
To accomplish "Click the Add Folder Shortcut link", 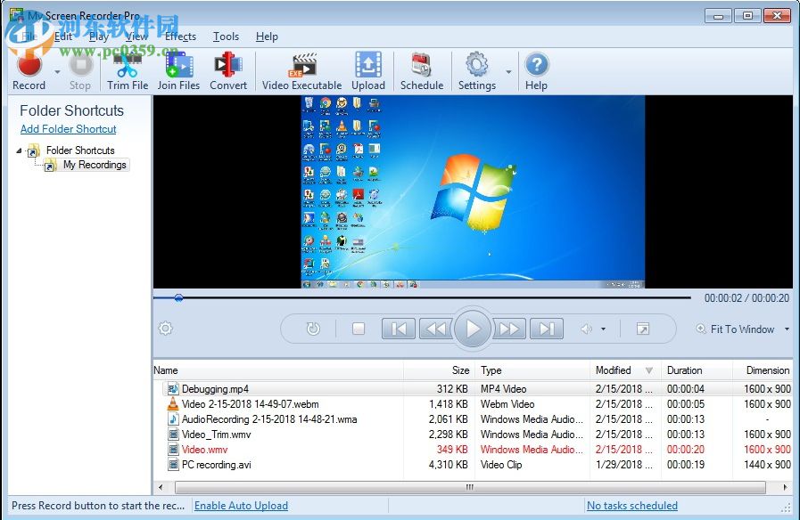I will tap(68, 129).
